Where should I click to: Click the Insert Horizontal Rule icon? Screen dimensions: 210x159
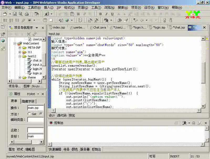pyautogui.click(x=39, y=20)
